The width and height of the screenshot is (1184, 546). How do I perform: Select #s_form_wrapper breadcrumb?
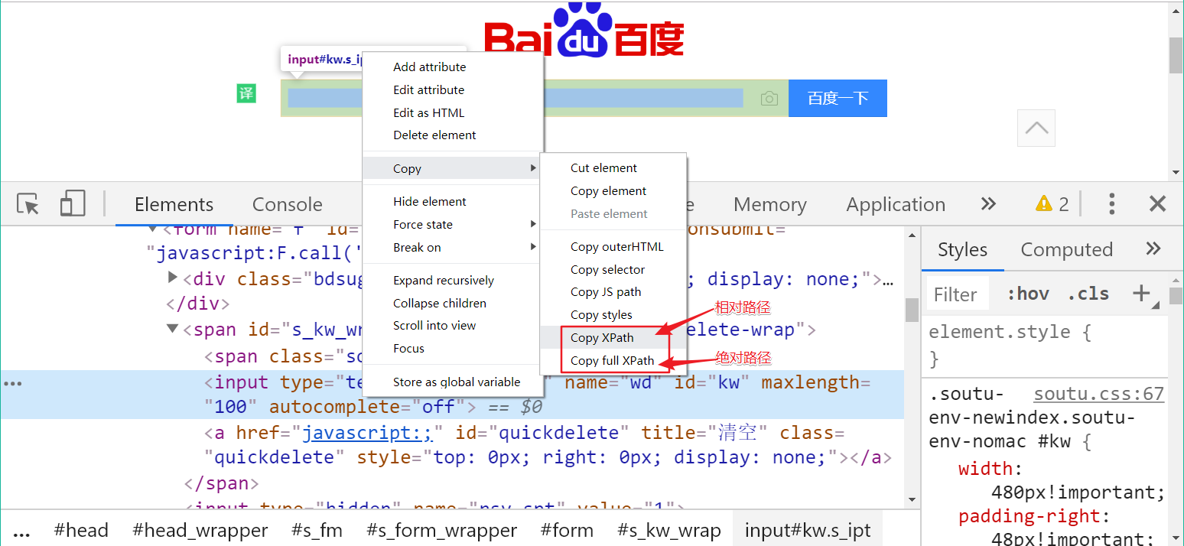[x=441, y=530]
